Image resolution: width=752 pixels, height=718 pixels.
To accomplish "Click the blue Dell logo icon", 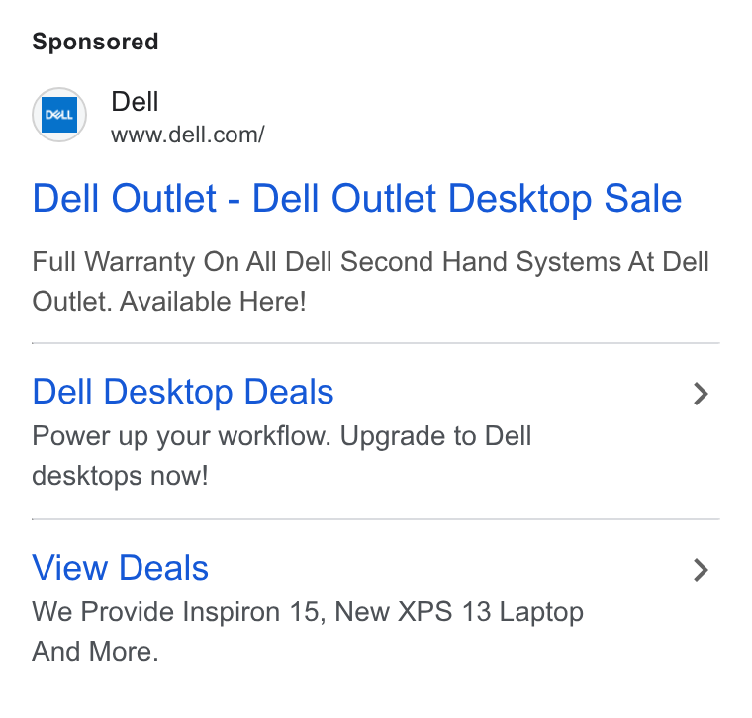I will pyautogui.click(x=59, y=115).
